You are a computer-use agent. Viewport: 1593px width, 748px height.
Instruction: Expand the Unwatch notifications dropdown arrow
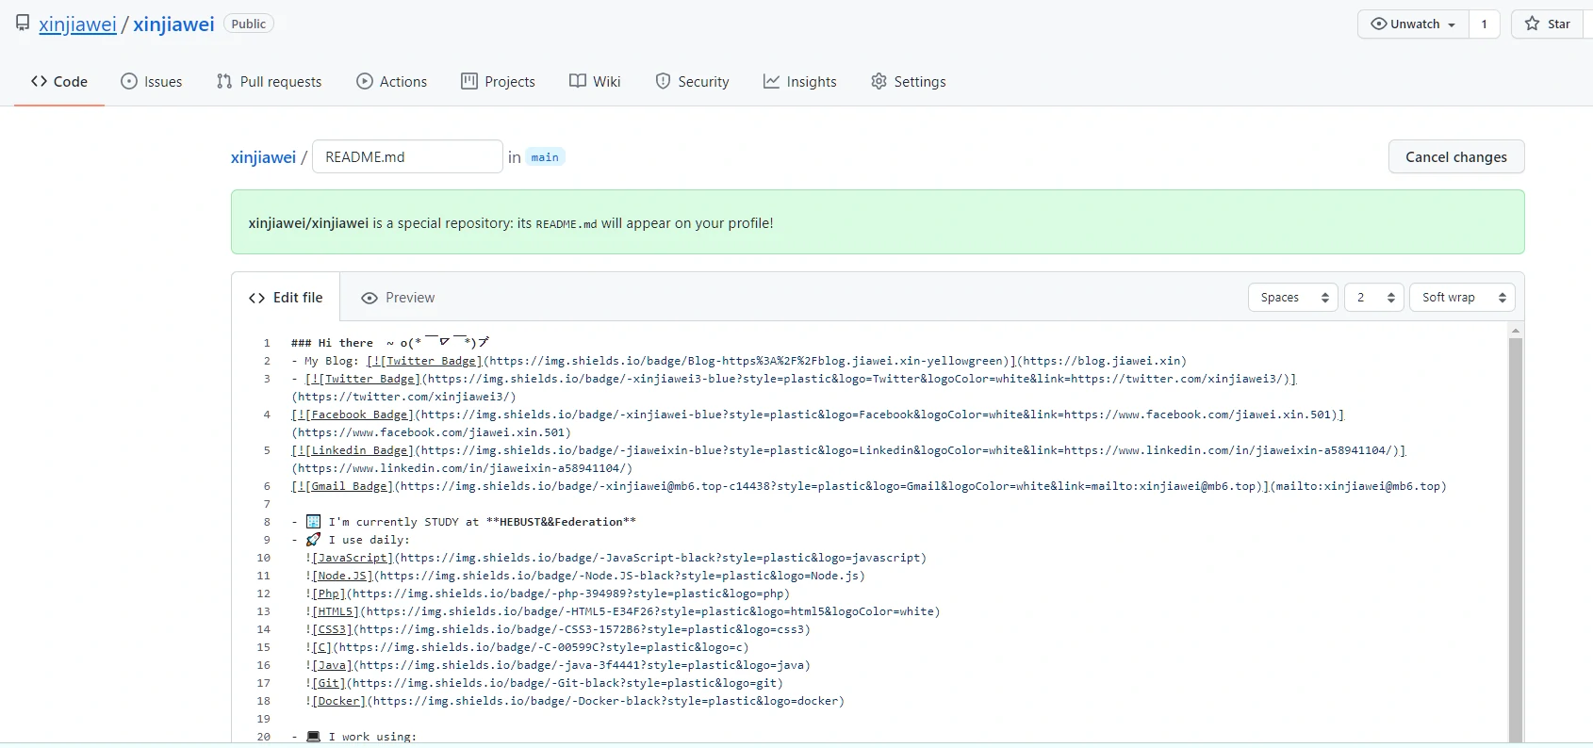pyautogui.click(x=1452, y=24)
